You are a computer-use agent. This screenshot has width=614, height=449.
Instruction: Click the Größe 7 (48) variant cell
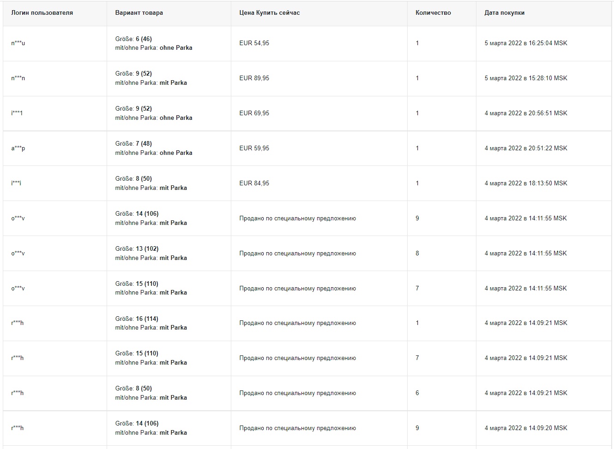pos(154,148)
